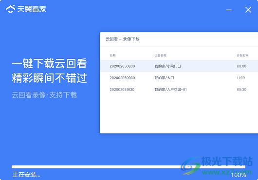Click start time 00:30
The height and width of the screenshot is (180, 258).
point(241,90)
